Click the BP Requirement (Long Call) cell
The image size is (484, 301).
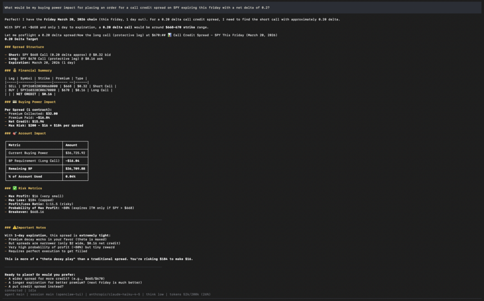point(34,160)
